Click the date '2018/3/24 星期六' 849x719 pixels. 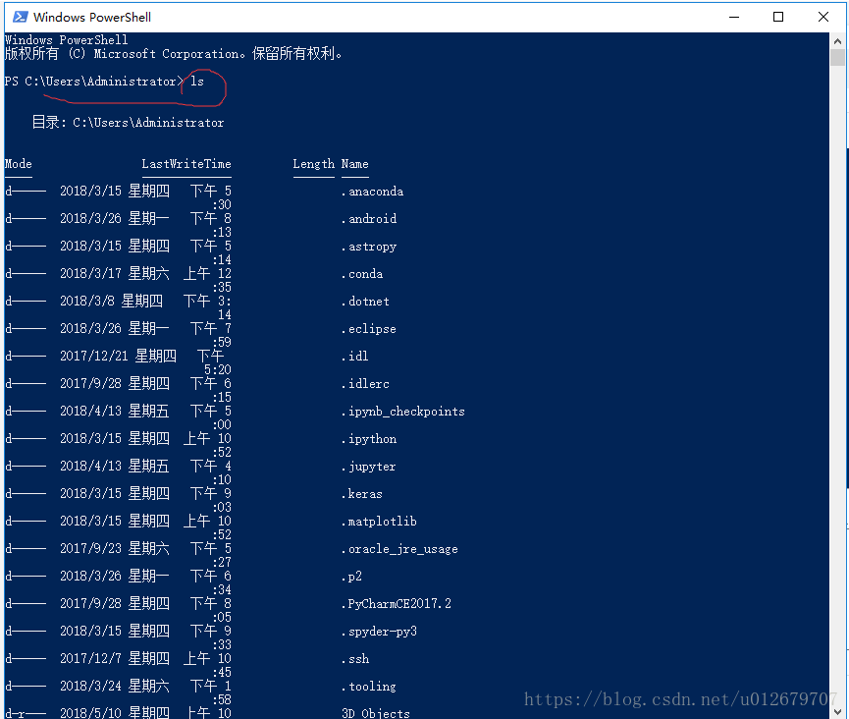[114, 686]
